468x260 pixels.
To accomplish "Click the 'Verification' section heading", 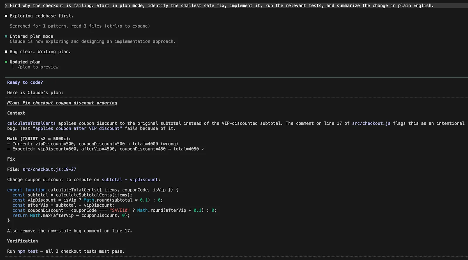I will [x=23, y=241].
